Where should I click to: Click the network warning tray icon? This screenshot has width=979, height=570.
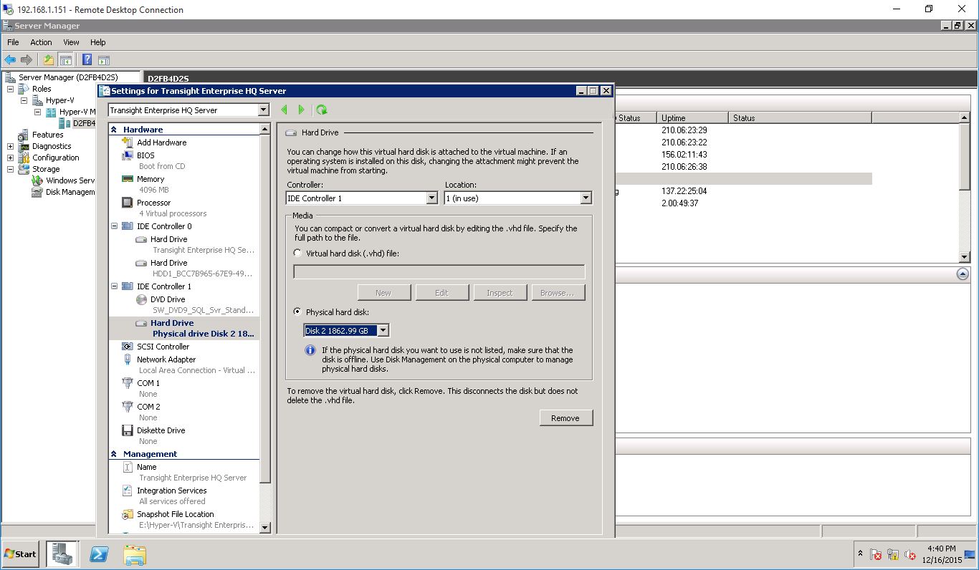coord(893,554)
